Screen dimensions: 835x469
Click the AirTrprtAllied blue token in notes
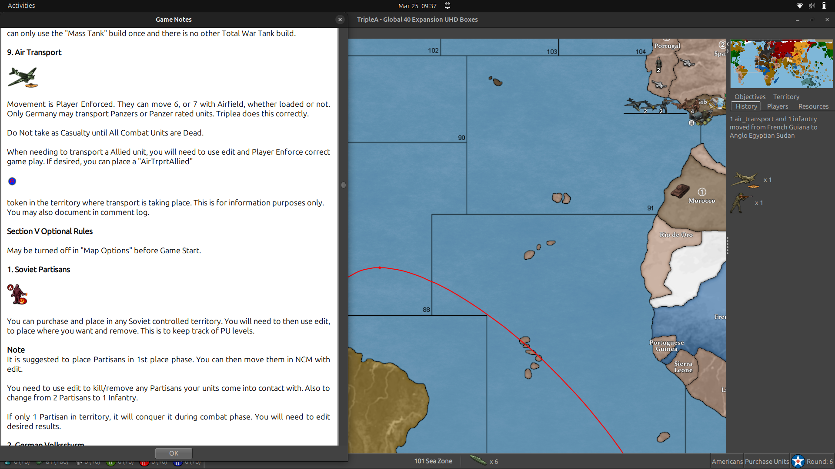point(12,181)
